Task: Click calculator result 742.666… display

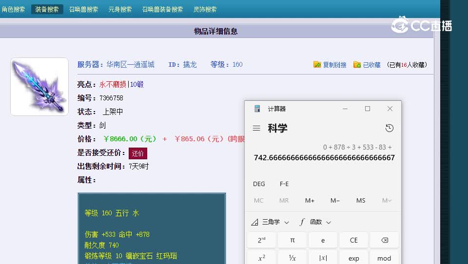Action: click(x=324, y=157)
